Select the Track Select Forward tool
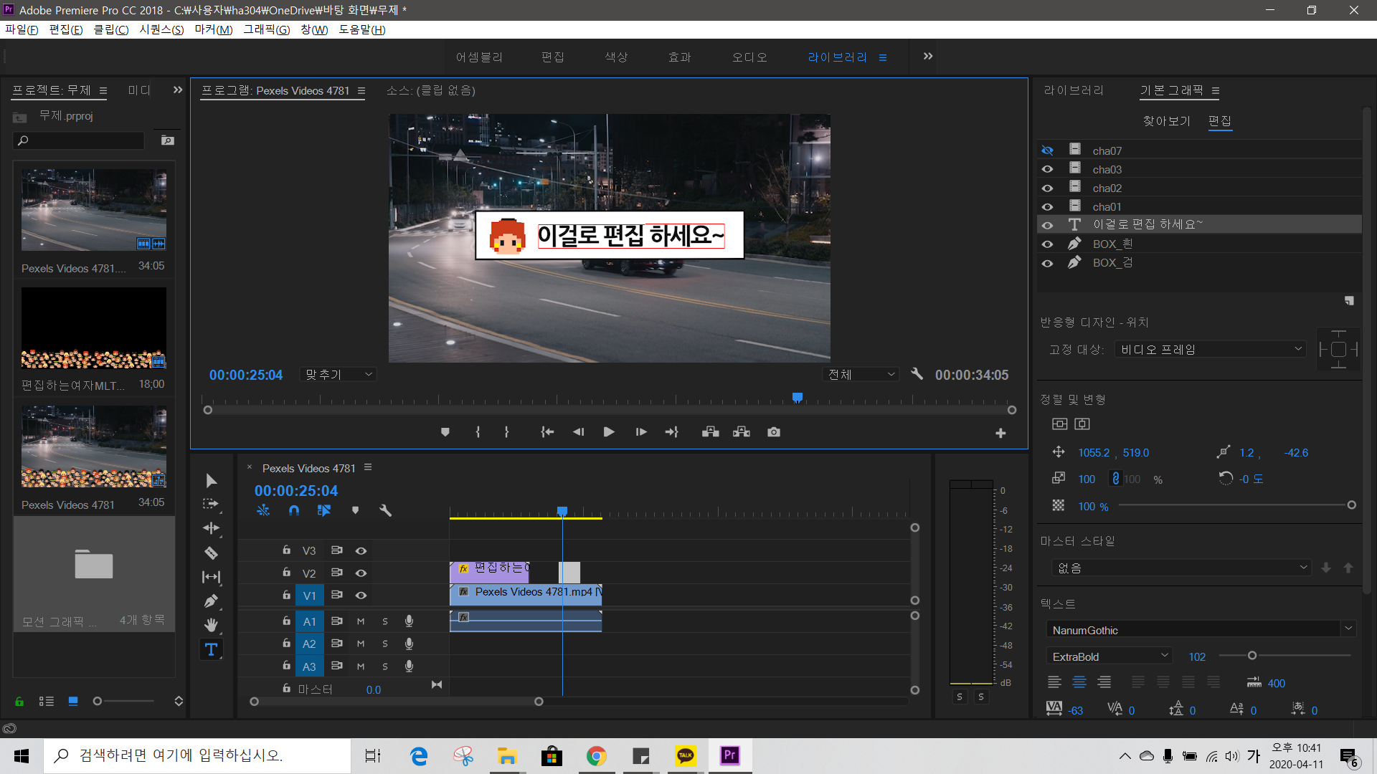 [x=211, y=504]
